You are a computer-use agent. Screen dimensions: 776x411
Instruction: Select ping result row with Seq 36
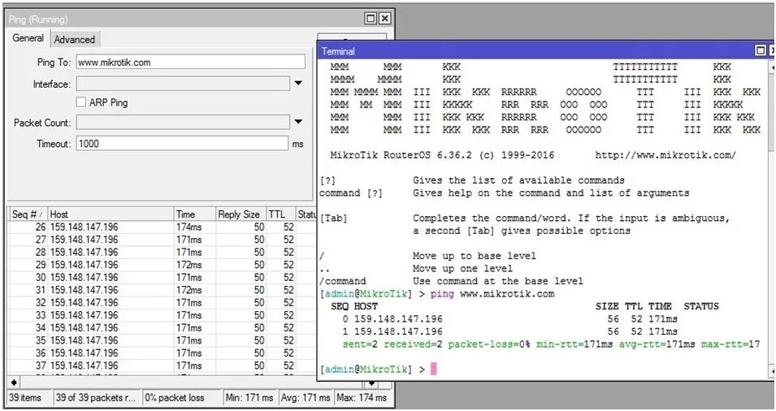click(163, 353)
